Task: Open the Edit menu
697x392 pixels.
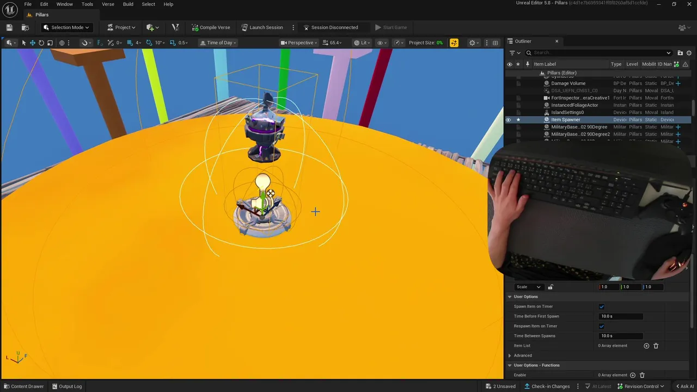Action: coord(44,4)
